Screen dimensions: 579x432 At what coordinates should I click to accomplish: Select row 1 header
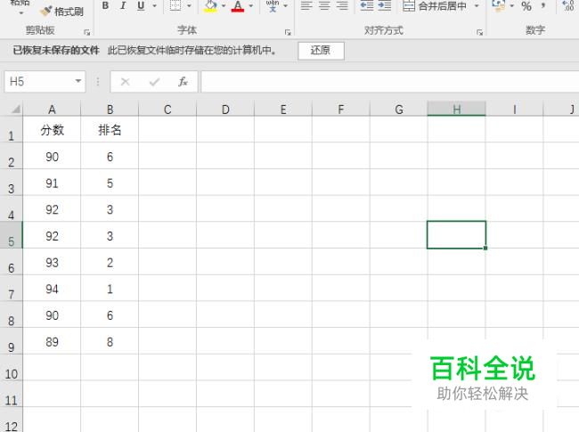click(11, 130)
